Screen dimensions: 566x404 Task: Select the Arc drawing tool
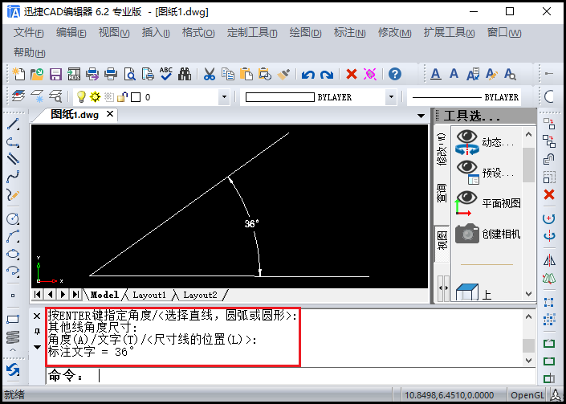[x=14, y=236]
